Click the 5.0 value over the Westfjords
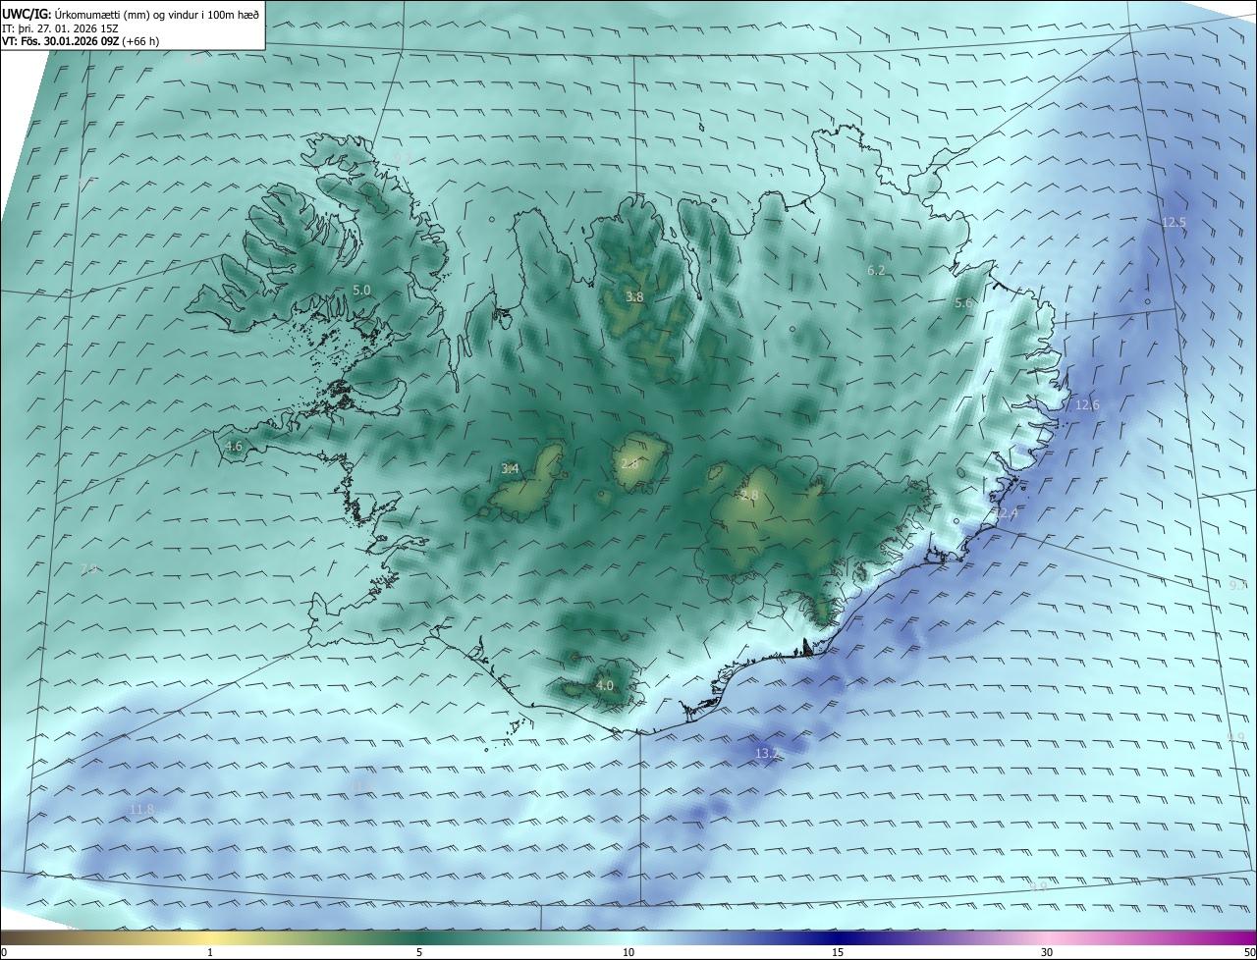Viewport: 1257px width, 960px height. point(361,291)
